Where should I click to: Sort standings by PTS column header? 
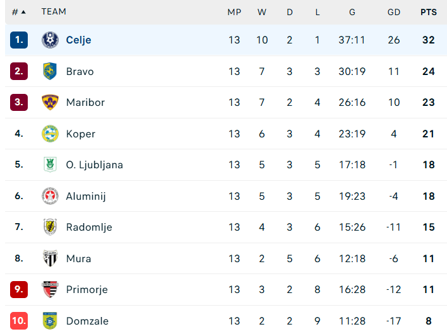coord(428,12)
